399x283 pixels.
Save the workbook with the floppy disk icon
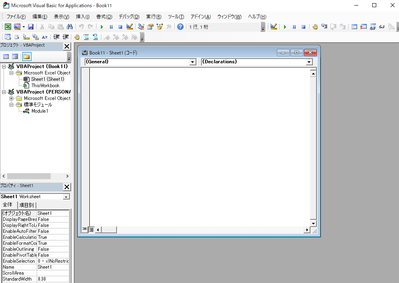pos(31,27)
